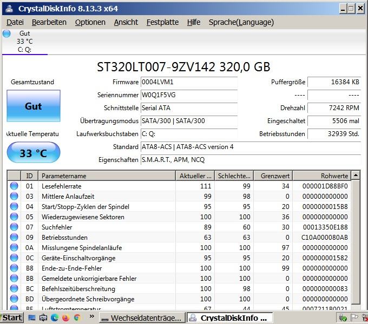Click the blue Gut health status button
Screen dimensions: 368x324
pyautogui.click(x=34, y=106)
